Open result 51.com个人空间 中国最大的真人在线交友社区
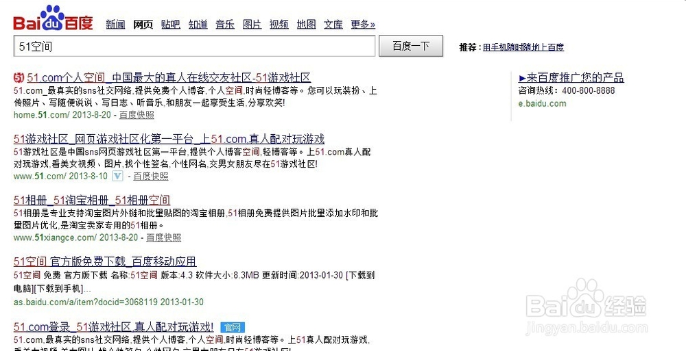Viewport: 686px width, 351px height. pyautogui.click(x=169, y=78)
